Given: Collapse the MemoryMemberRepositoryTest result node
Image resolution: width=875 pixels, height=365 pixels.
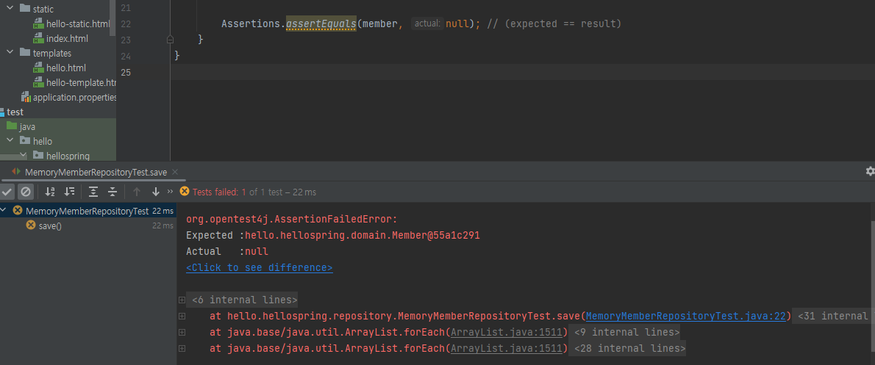Looking at the screenshot, I should click(x=4, y=211).
